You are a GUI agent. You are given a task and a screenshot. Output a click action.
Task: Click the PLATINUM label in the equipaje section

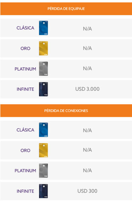click(x=25, y=69)
